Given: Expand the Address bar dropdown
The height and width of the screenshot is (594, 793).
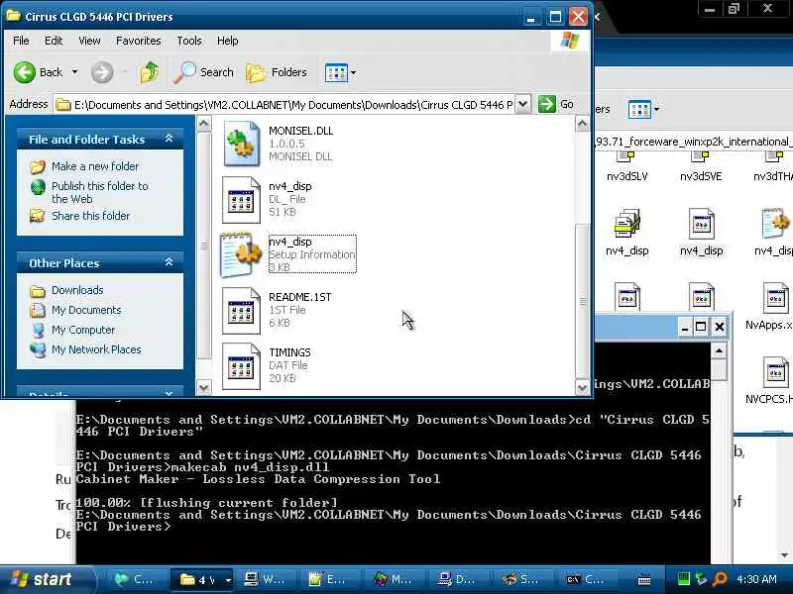Looking at the screenshot, I should click(523, 105).
